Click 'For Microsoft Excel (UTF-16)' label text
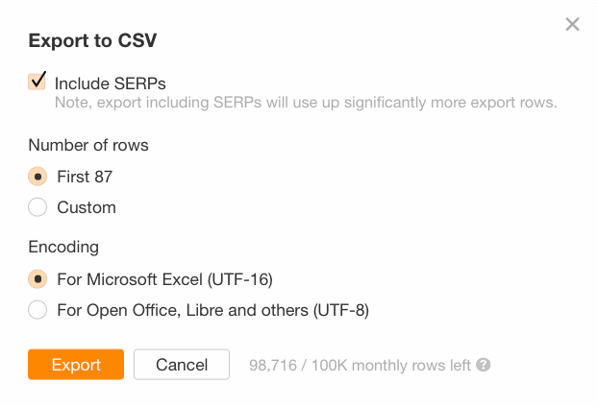This screenshot has height=406, width=598. tap(164, 279)
